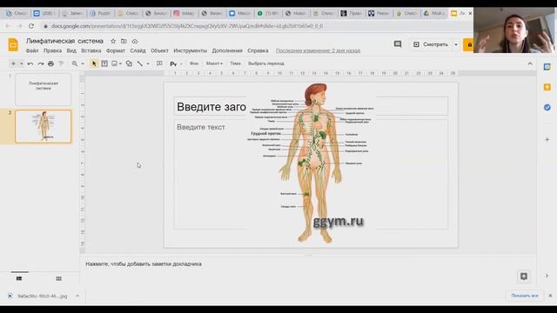The height and width of the screenshot is (313, 557).
Task: Select slide 1 thumbnail
Action: 43,89
